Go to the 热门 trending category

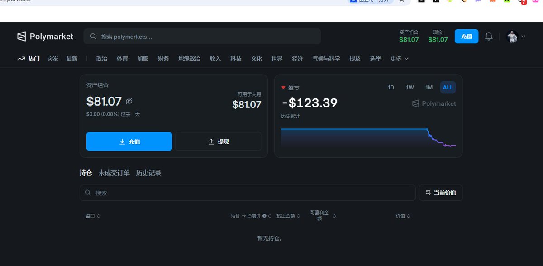click(29, 59)
